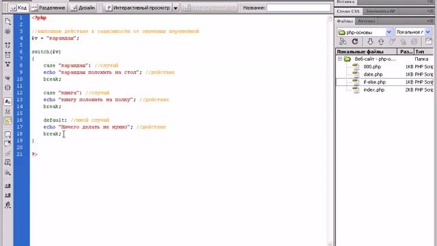
Task: Click Balance Braces icon
Action: click(8, 87)
